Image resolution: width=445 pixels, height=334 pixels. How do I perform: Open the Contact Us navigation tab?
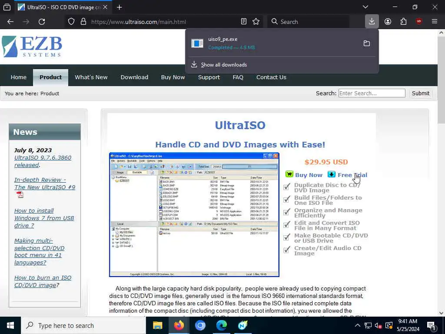(x=271, y=77)
